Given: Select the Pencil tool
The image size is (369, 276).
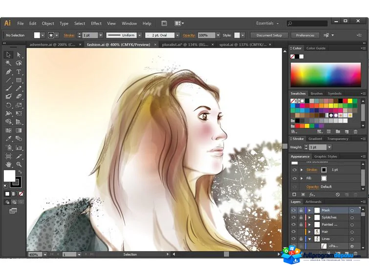Looking at the screenshot, I should pyautogui.click(x=19, y=88).
